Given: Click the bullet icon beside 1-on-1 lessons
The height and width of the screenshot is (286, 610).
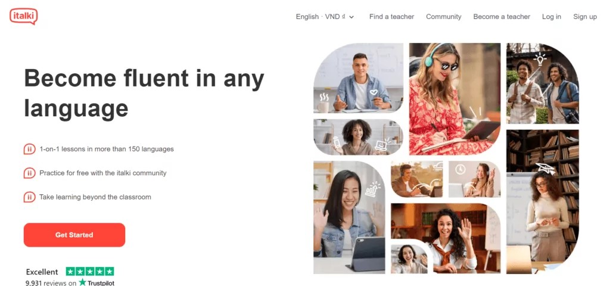Looking at the screenshot, I should pyautogui.click(x=29, y=149).
